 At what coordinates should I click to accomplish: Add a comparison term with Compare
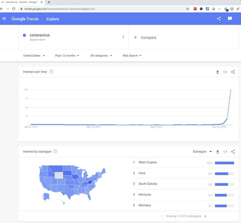point(145,37)
